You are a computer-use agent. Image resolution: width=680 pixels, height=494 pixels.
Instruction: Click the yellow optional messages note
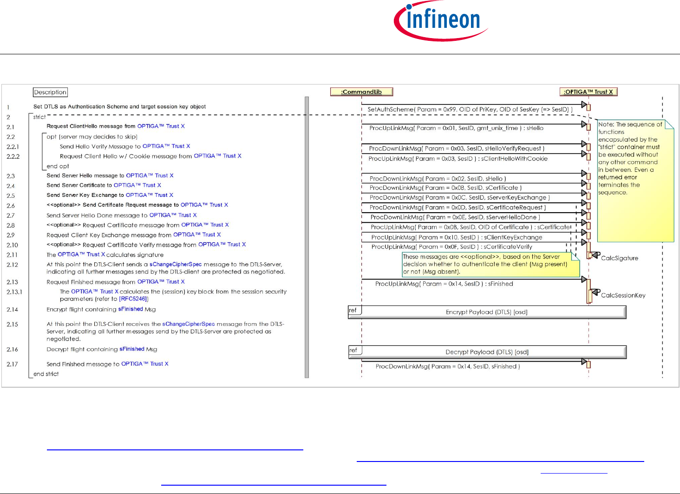click(x=491, y=264)
